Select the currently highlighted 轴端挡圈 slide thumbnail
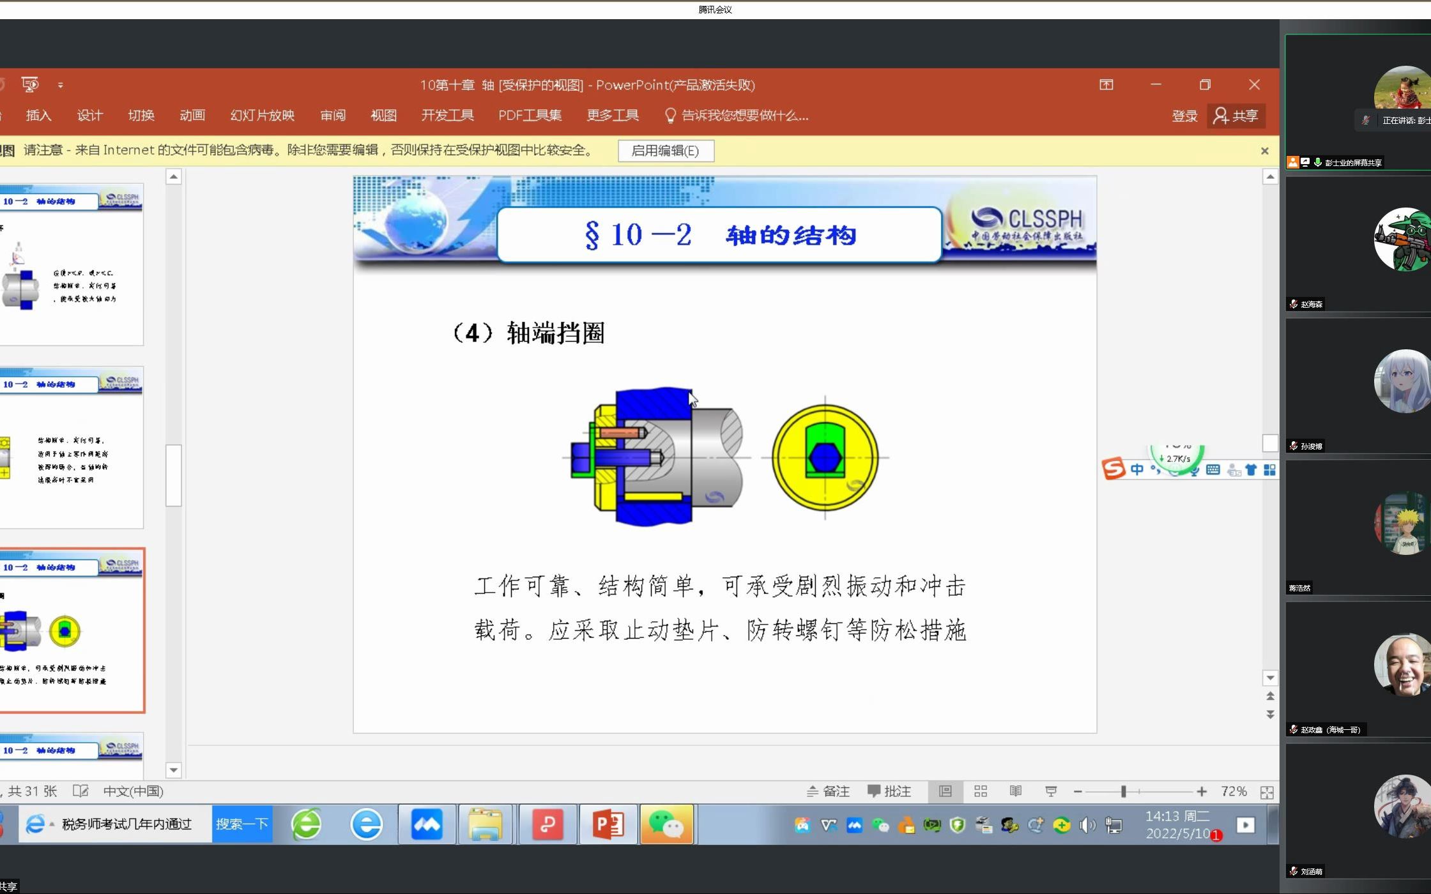 (x=72, y=630)
